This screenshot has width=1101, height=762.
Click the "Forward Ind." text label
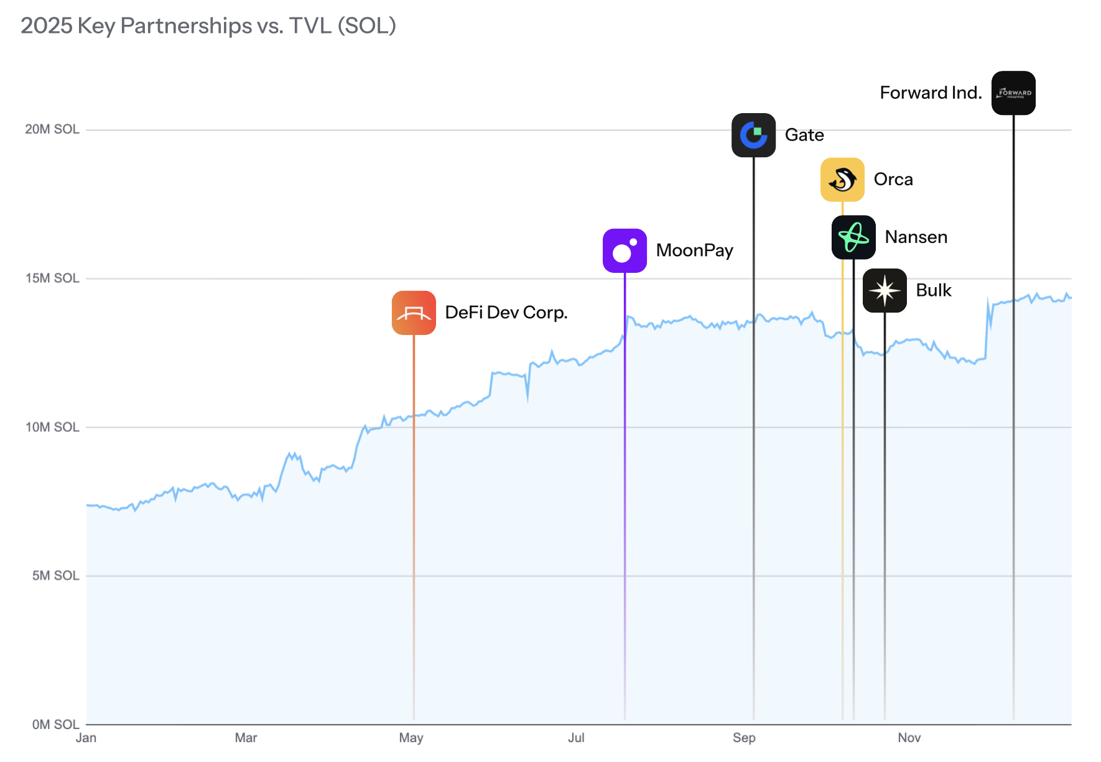coord(931,93)
